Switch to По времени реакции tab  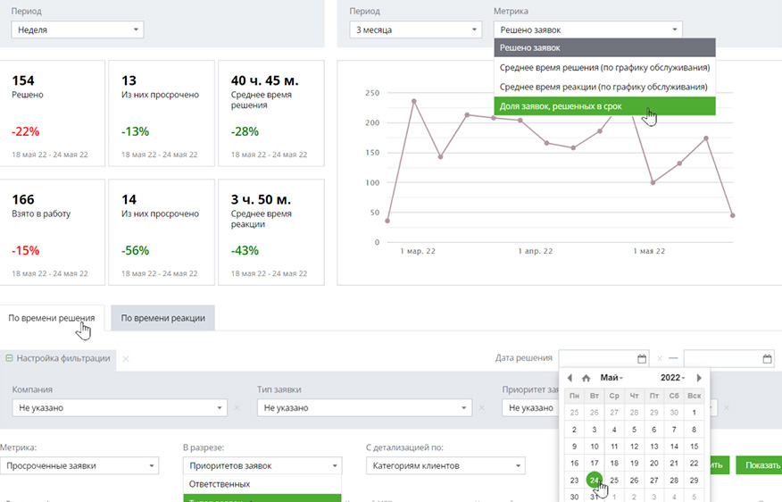[162, 317]
